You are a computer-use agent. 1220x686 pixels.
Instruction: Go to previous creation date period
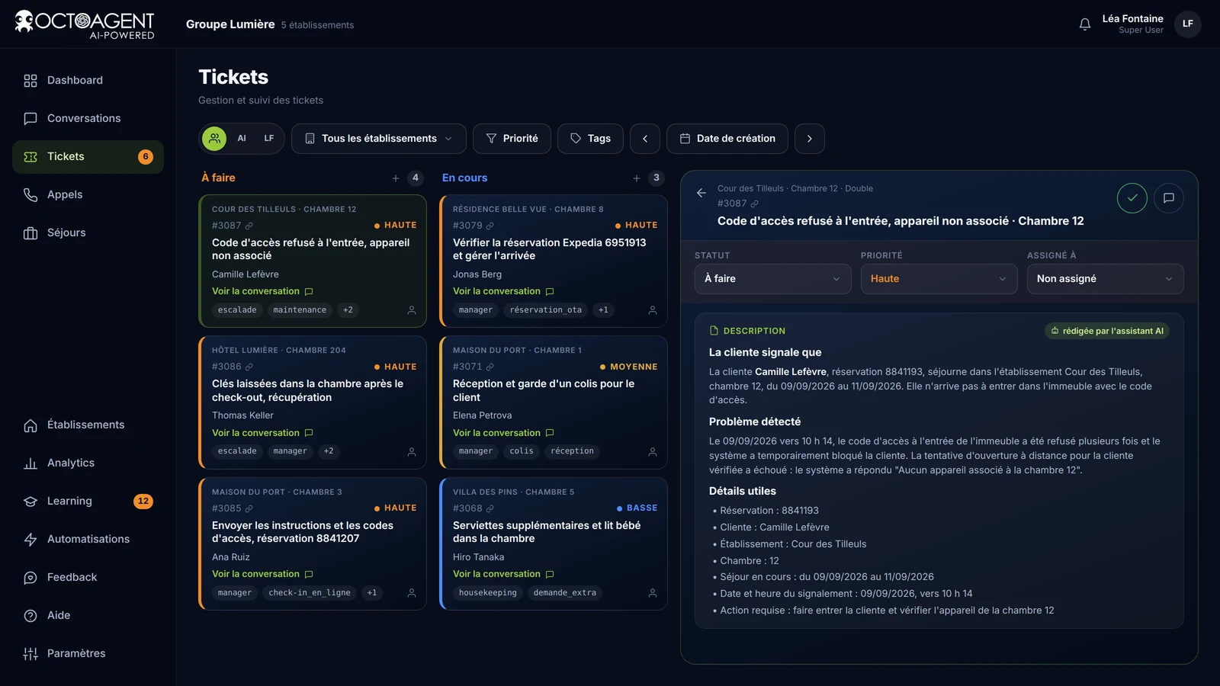645,139
